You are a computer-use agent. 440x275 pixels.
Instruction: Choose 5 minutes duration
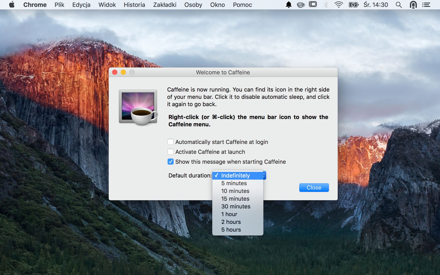[x=238, y=183]
